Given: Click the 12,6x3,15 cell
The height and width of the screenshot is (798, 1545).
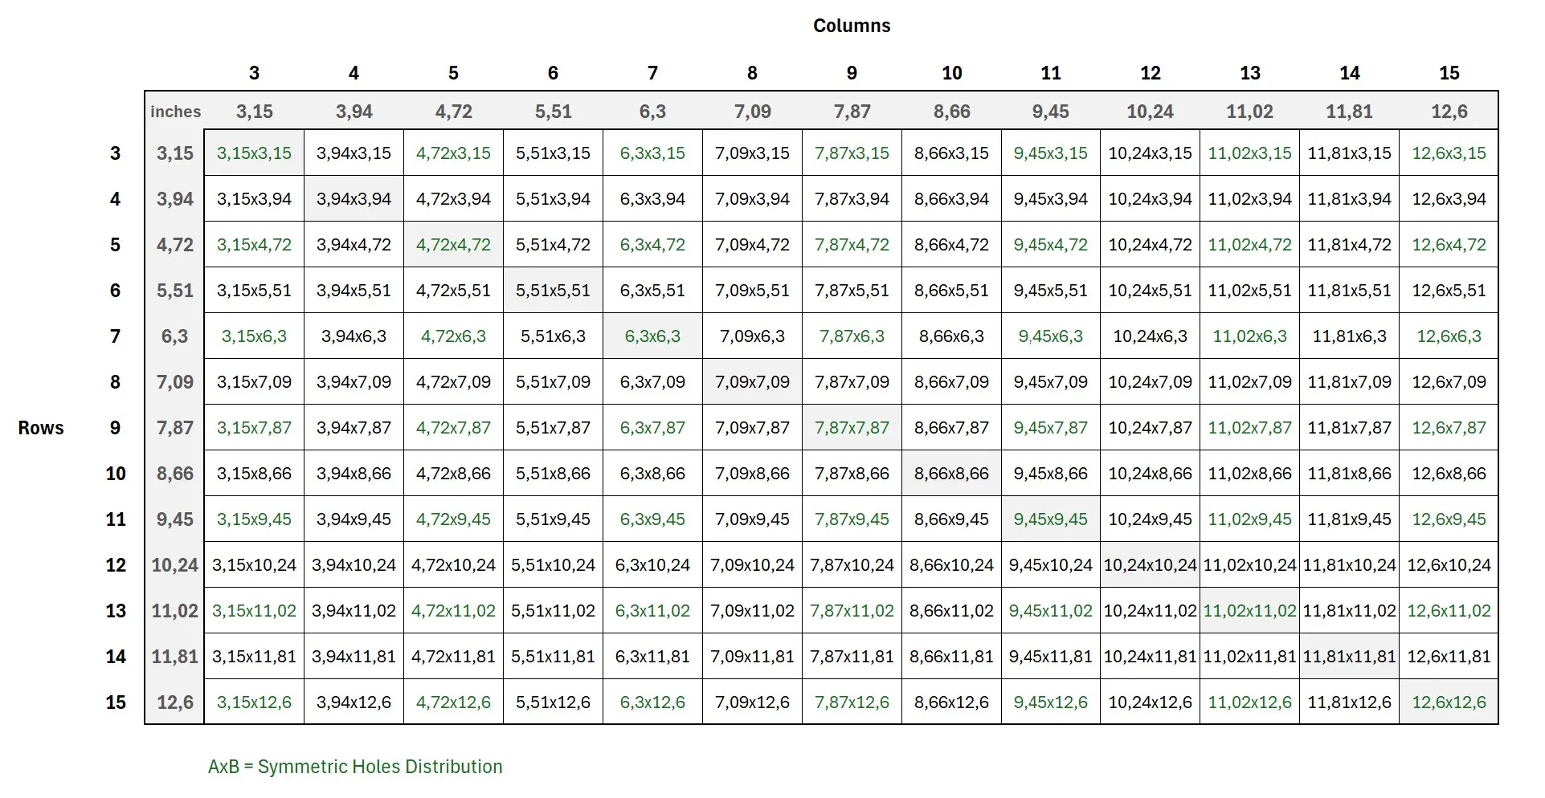Looking at the screenshot, I should (x=1449, y=153).
